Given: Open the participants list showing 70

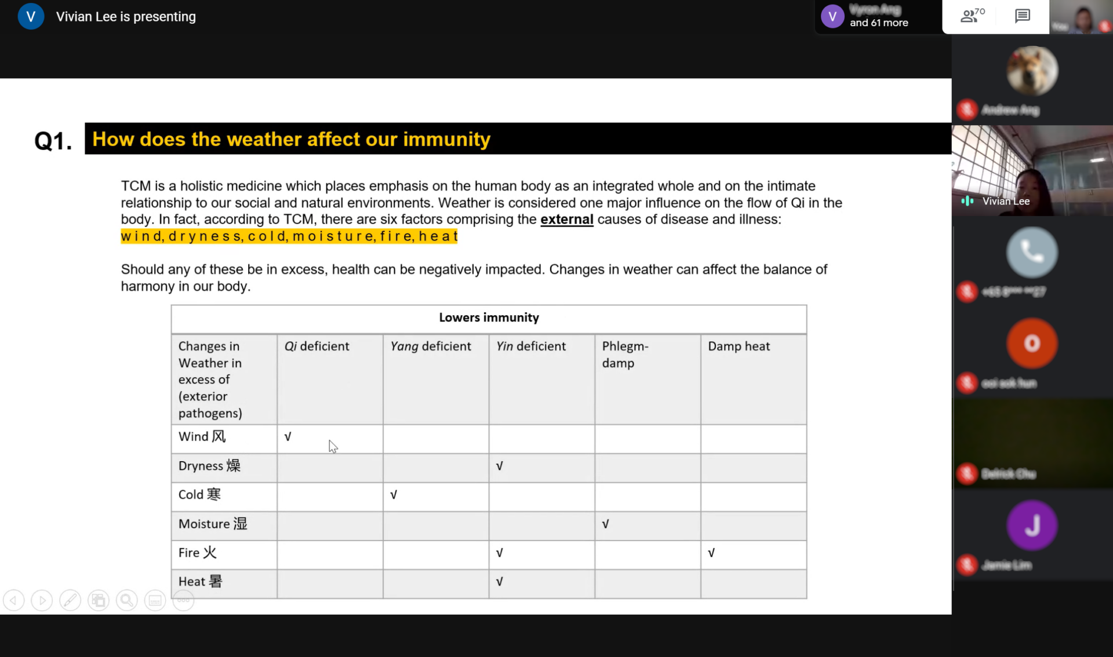Looking at the screenshot, I should (x=972, y=16).
